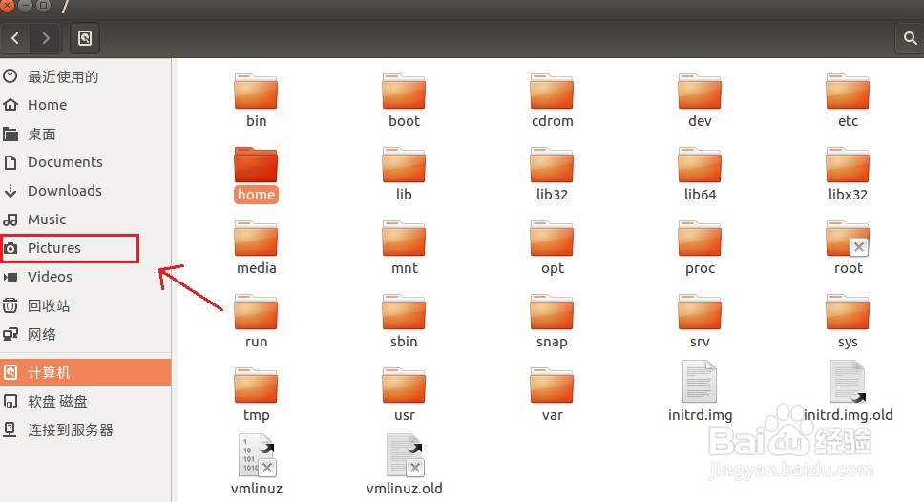Click 连接到服务器 in the sidebar

tap(86, 430)
